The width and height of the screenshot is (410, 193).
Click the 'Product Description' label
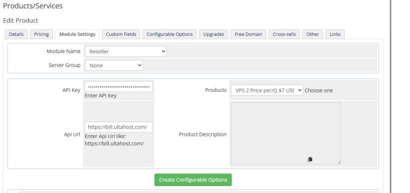tap(203, 135)
